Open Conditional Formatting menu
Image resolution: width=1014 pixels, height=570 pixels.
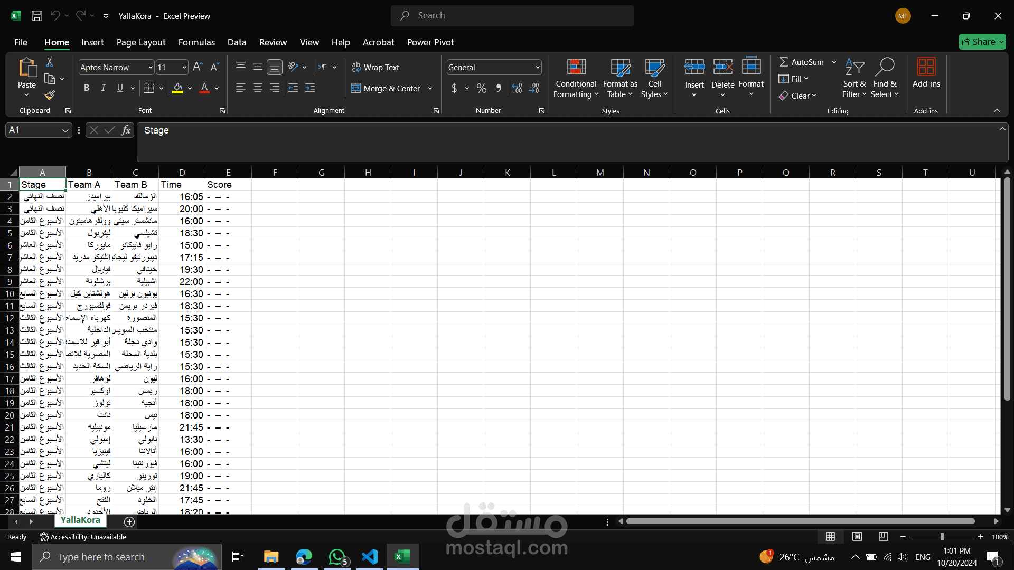(576, 78)
